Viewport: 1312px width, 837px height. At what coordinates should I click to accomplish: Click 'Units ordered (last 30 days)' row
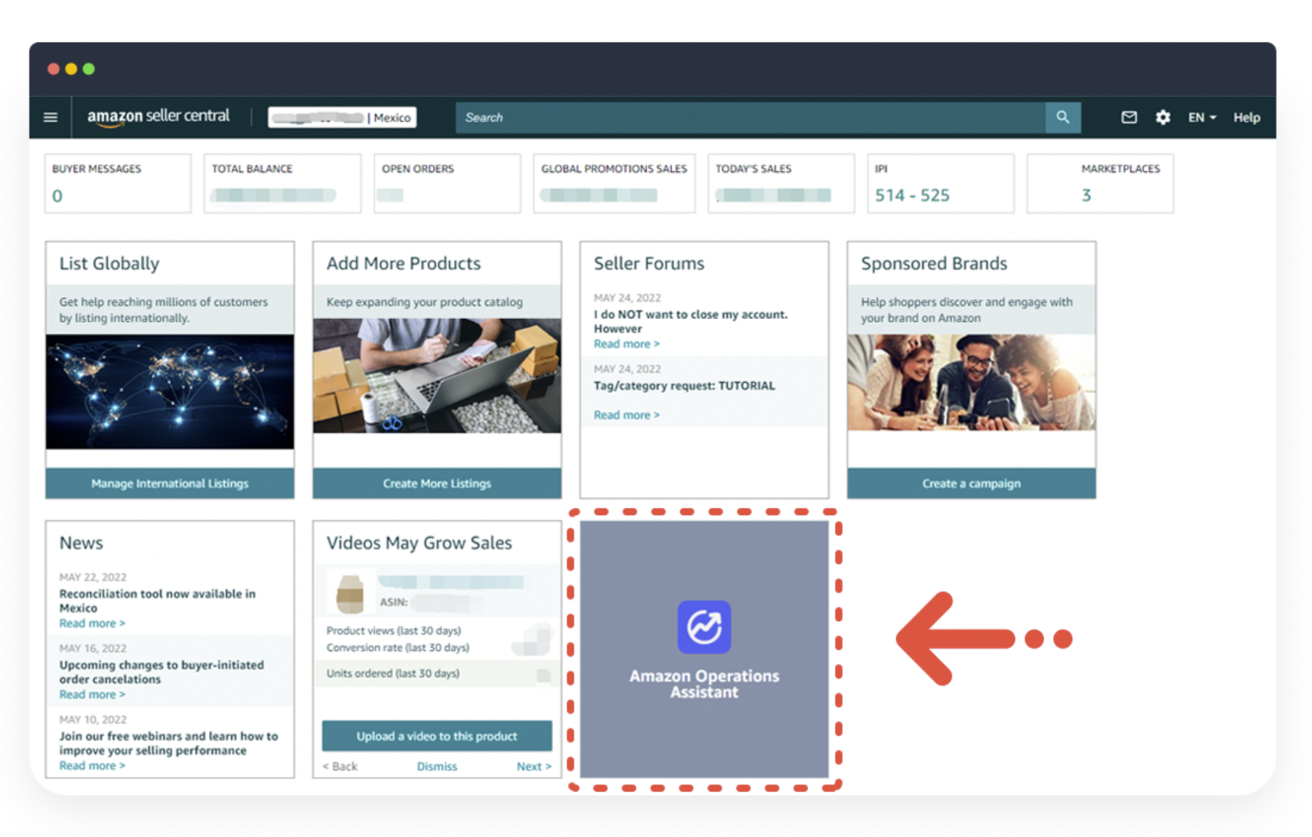437,674
